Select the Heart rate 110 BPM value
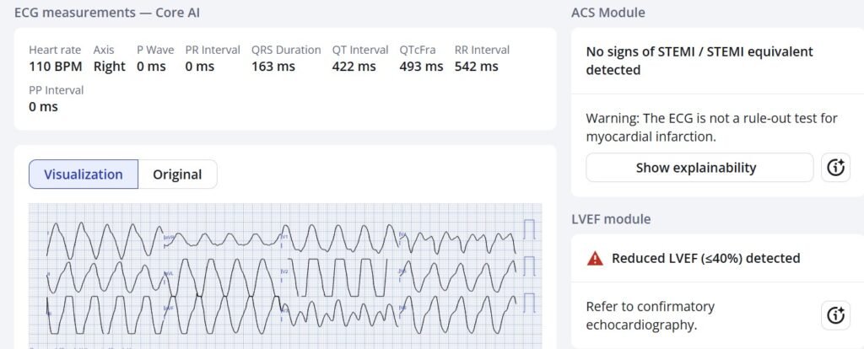 (55, 67)
